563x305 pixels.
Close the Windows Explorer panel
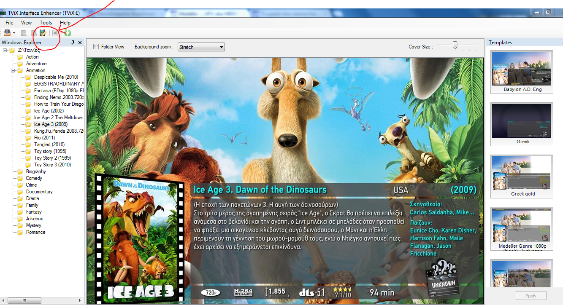pos(80,43)
